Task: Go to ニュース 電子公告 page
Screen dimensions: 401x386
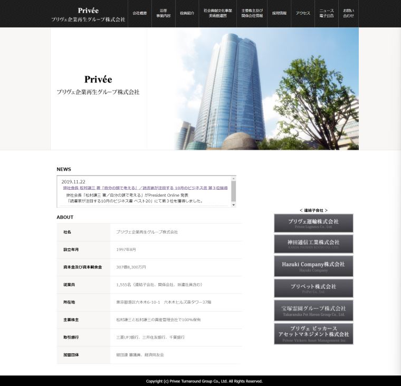Action: tap(327, 13)
